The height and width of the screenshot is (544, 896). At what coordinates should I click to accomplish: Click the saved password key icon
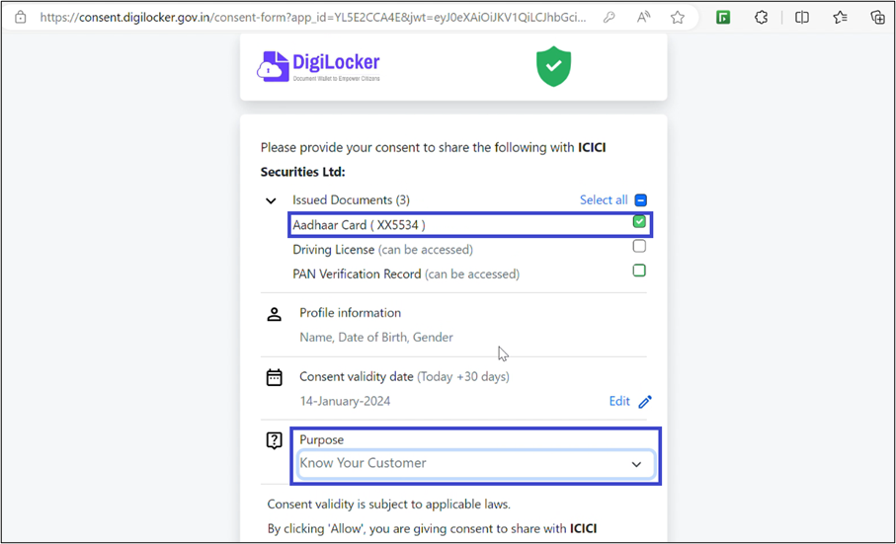click(610, 17)
